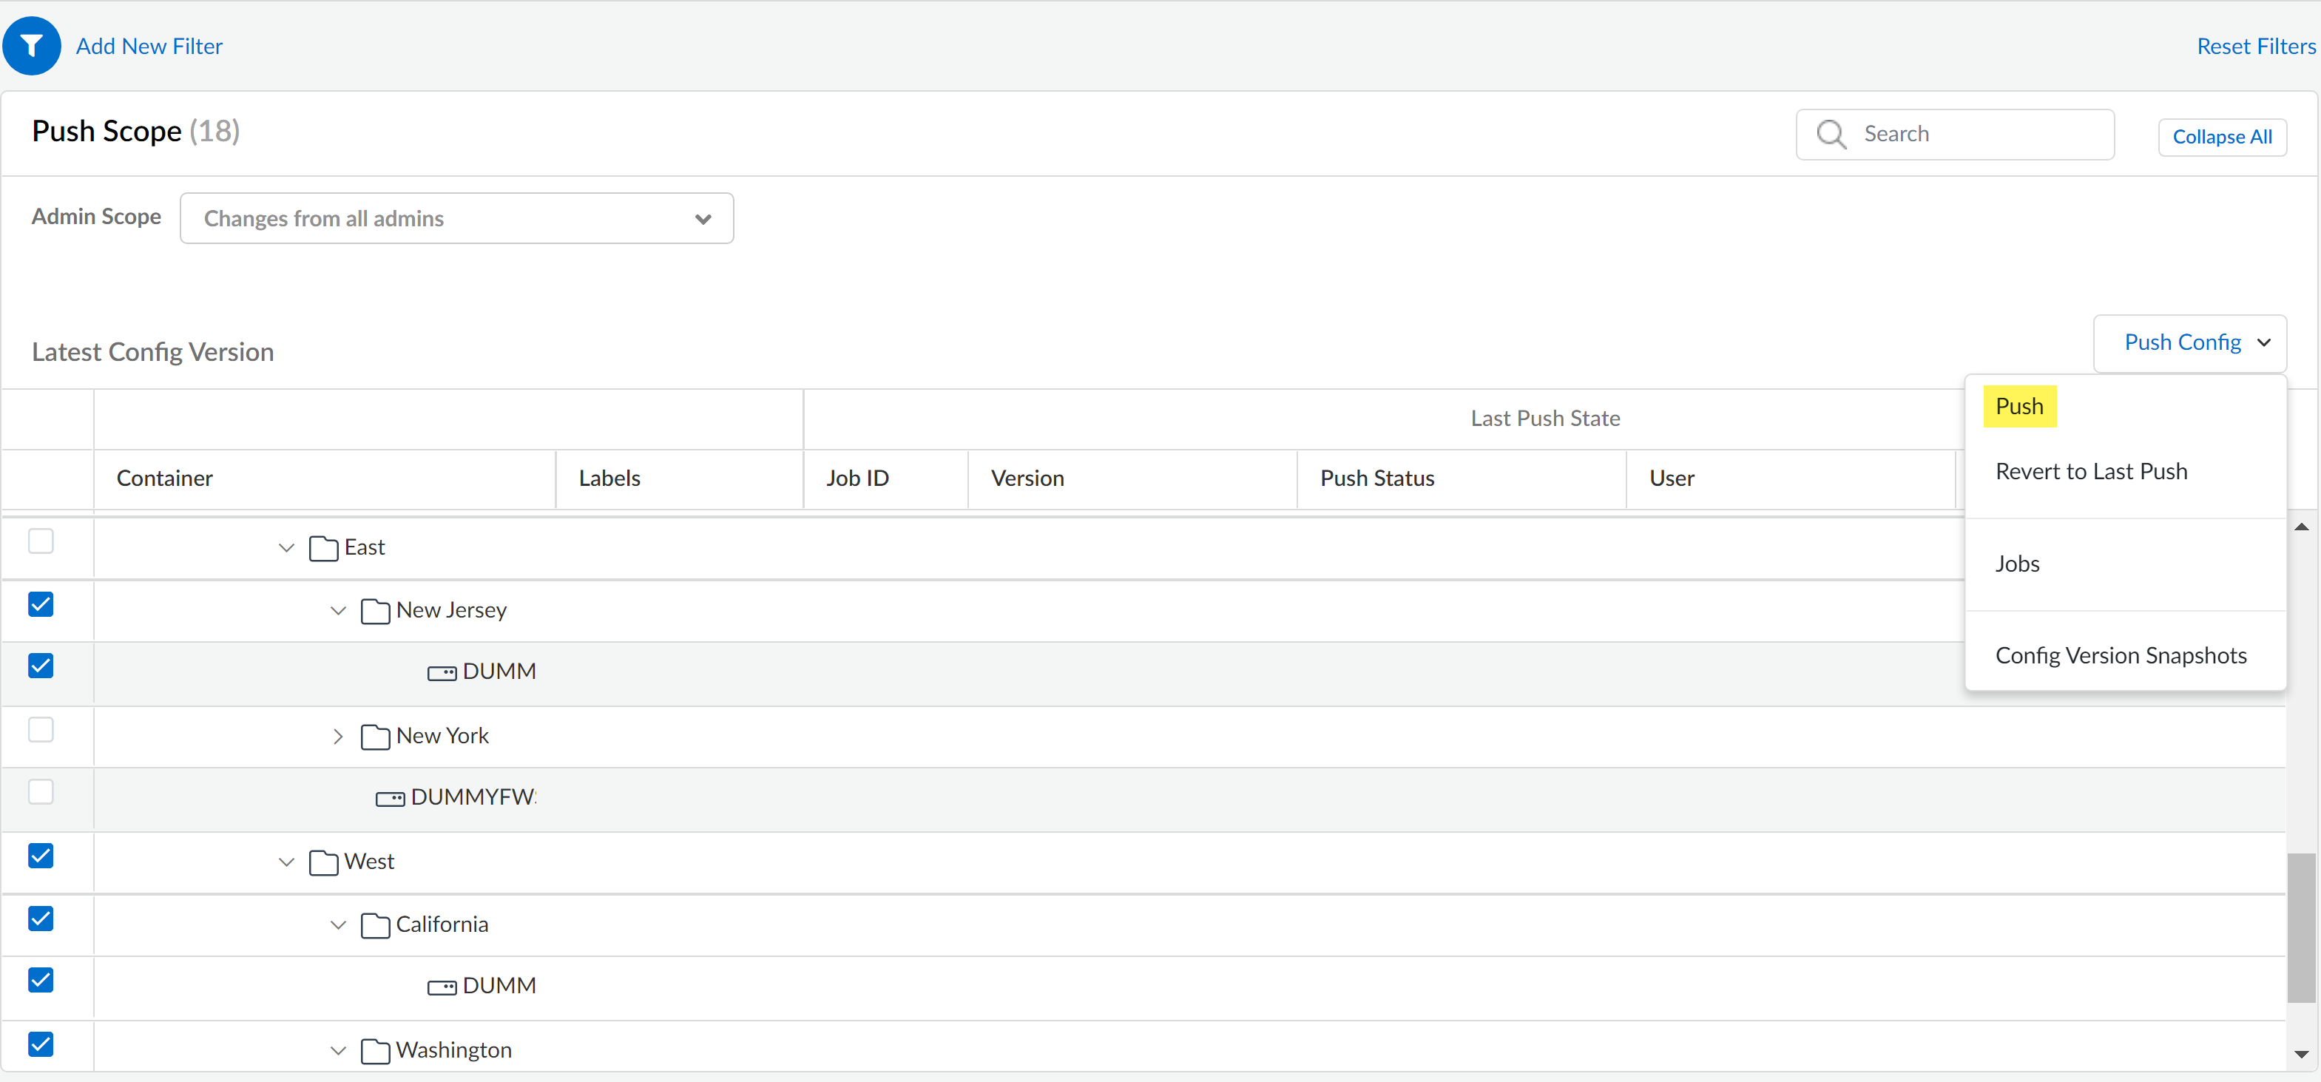Screen dimensions: 2321x1082
Task: Collapse the East container tree
Action: coord(285,547)
